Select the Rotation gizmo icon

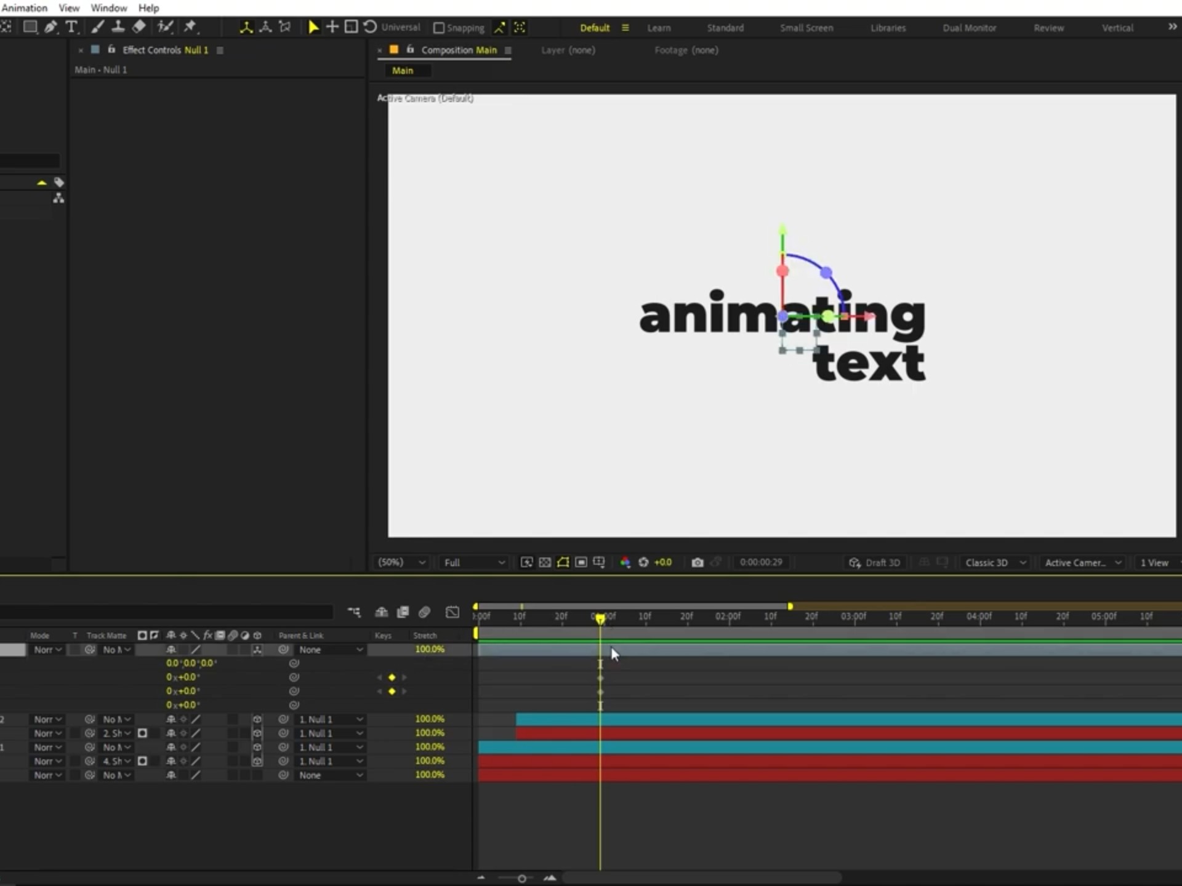pyautogui.click(x=370, y=27)
